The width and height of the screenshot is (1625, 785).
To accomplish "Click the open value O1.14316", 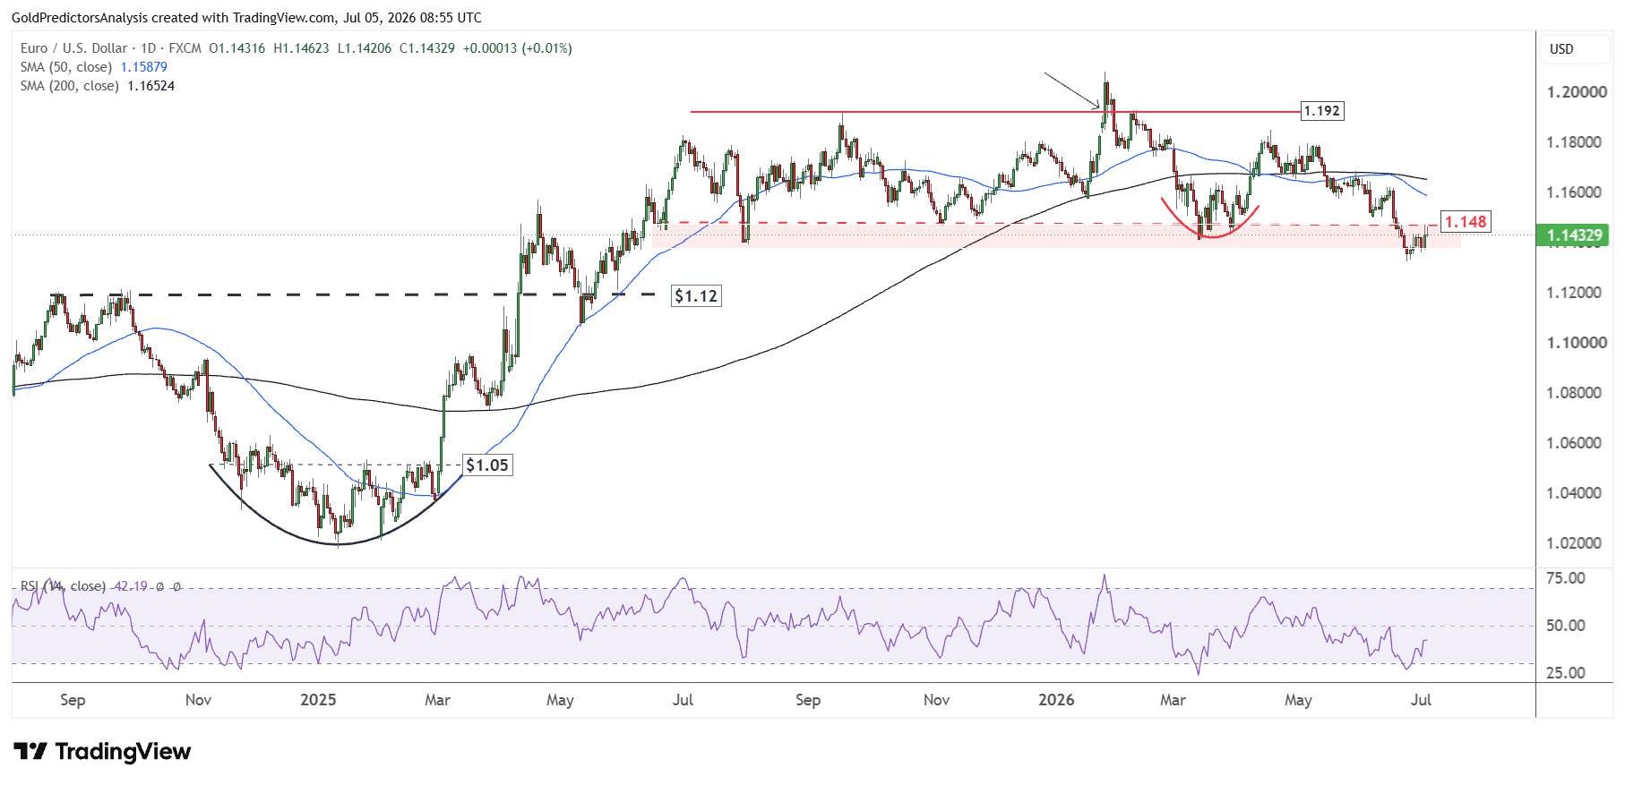I will click(236, 48).
